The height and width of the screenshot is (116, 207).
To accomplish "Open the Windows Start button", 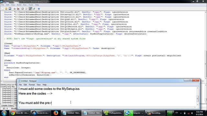I will click(x=4, y=113).
